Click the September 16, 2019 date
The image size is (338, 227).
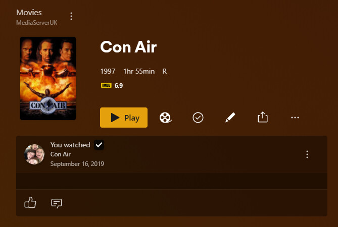(x=77, y=164)
